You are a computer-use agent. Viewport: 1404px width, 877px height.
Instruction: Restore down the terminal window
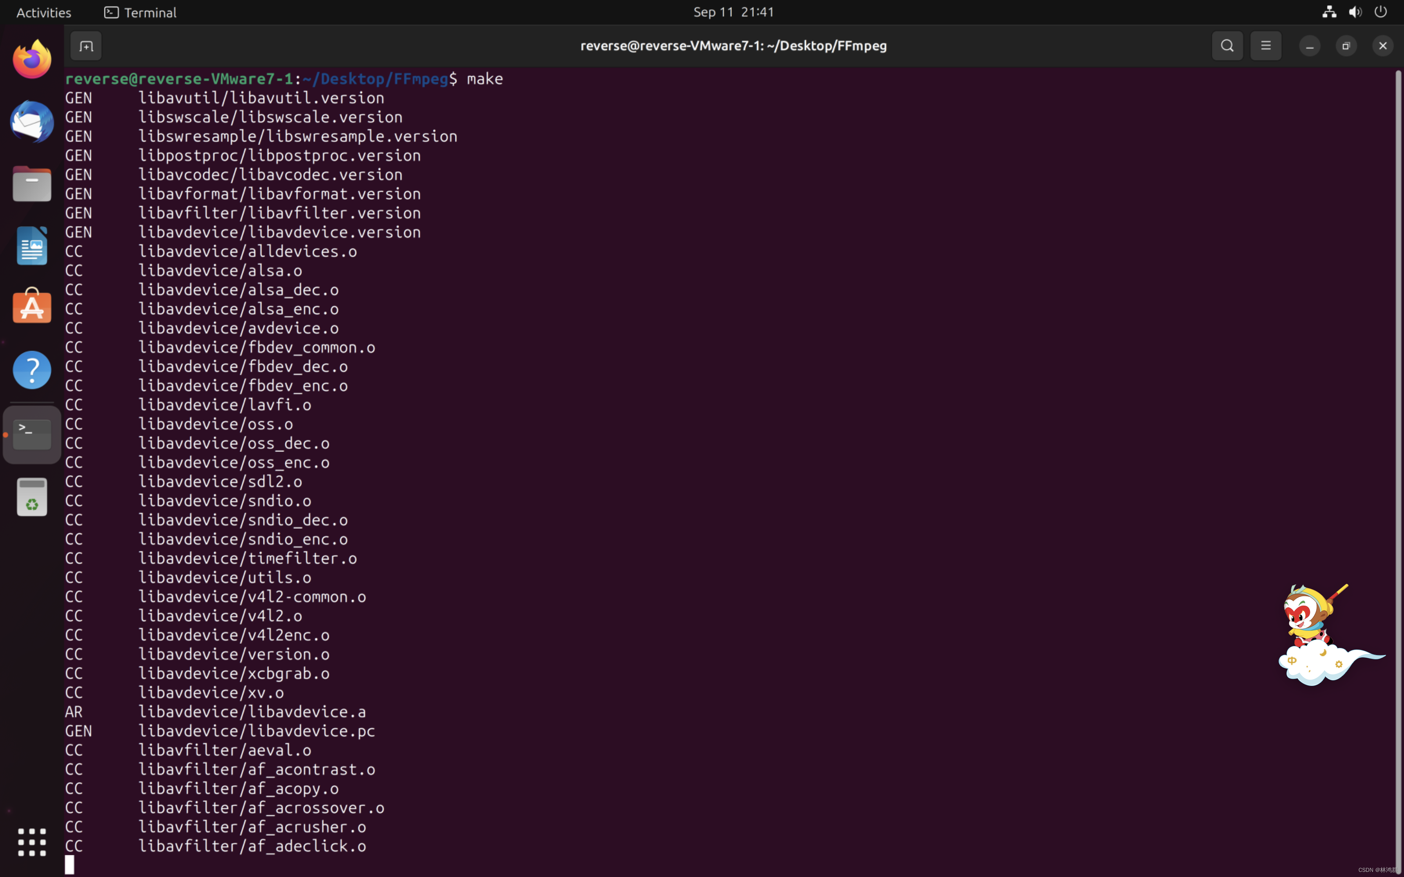click(x=1346, y=46)
